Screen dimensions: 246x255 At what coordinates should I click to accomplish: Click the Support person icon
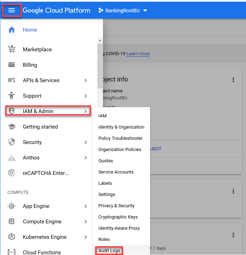12,96
